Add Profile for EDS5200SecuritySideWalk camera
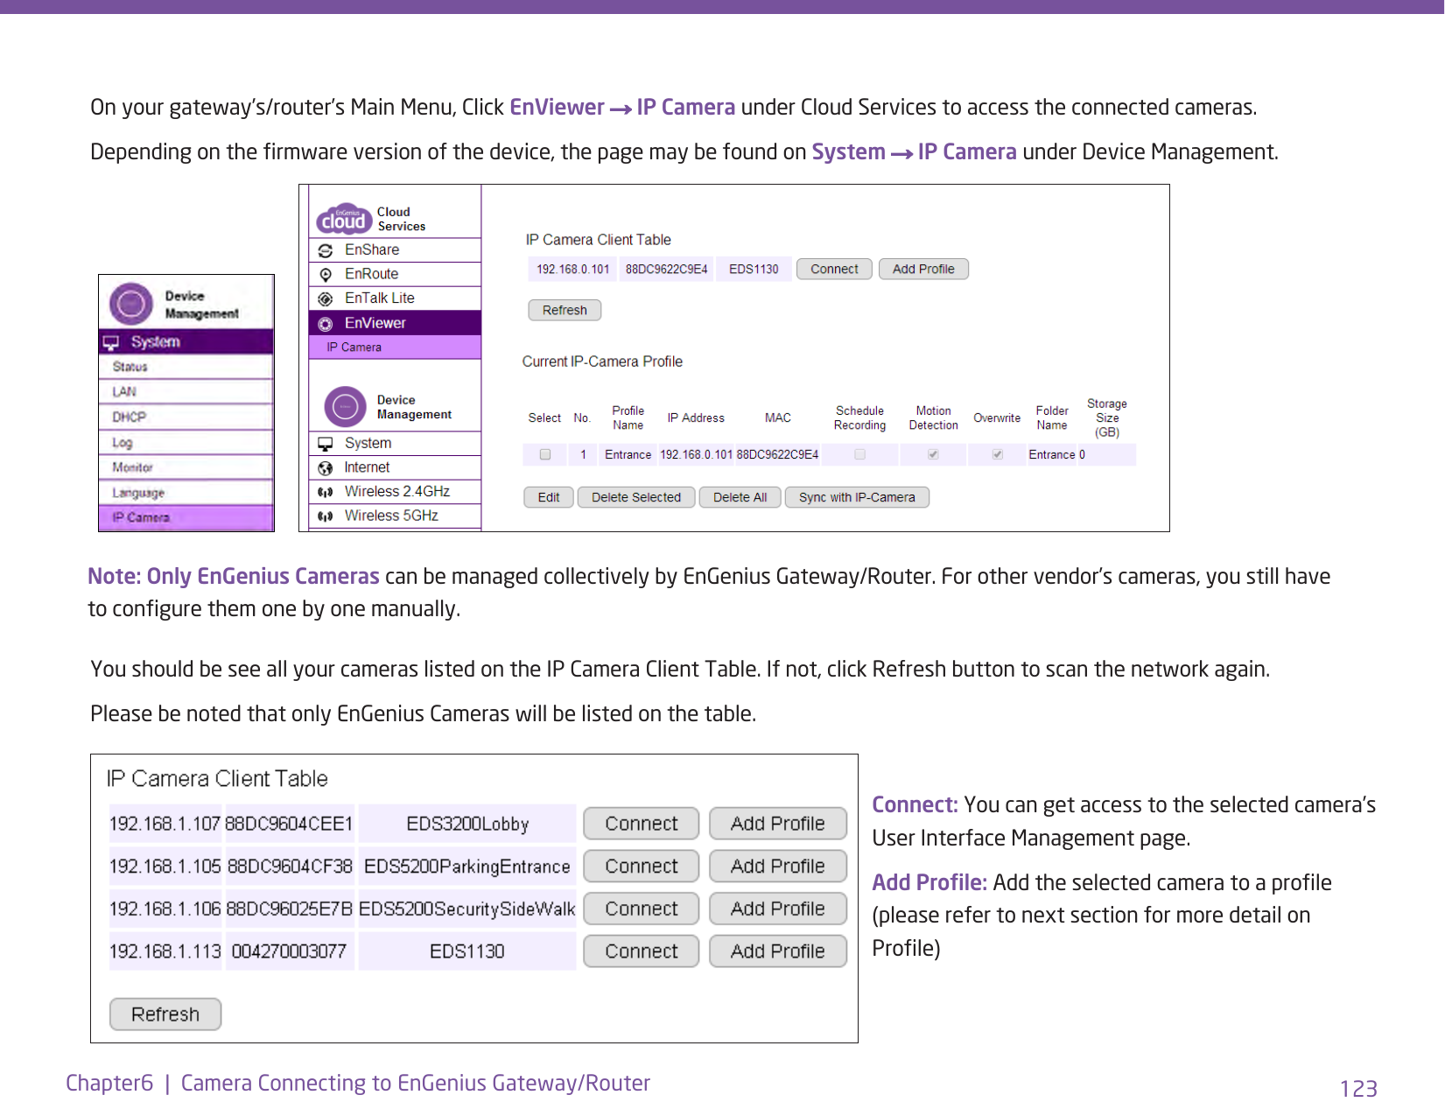The image size is (1445, 1116). click(x=778, y=909)
